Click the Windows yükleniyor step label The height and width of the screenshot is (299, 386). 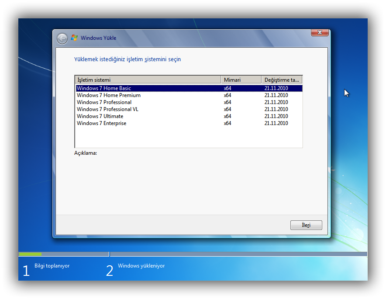click(x=141, y=266)
